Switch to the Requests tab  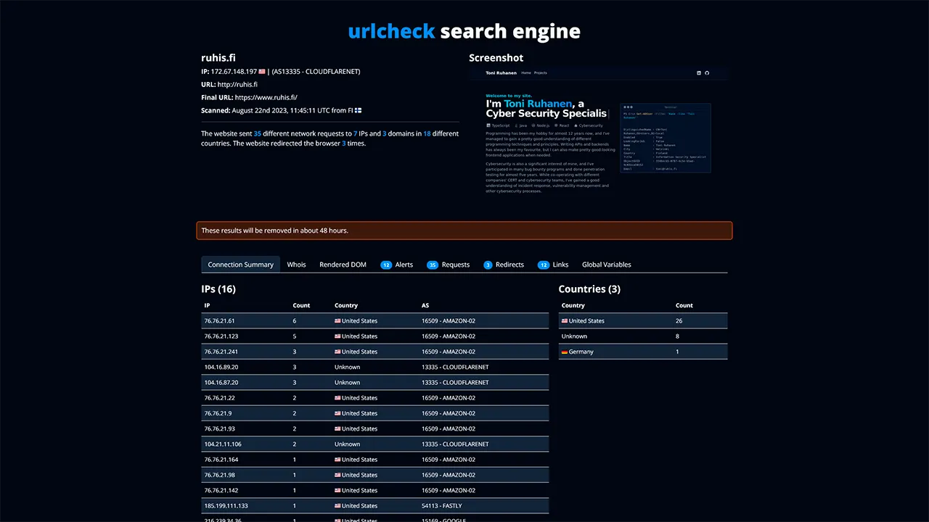[x=448, y=265]
